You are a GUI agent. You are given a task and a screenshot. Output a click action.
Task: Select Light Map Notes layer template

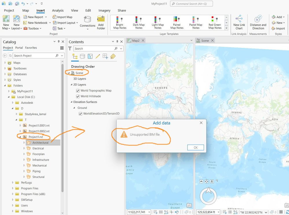[158, 23]
